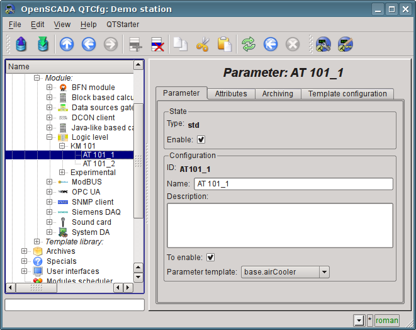
Task: Collapse the Logic level tree node
Action: [x=50, y=137]
